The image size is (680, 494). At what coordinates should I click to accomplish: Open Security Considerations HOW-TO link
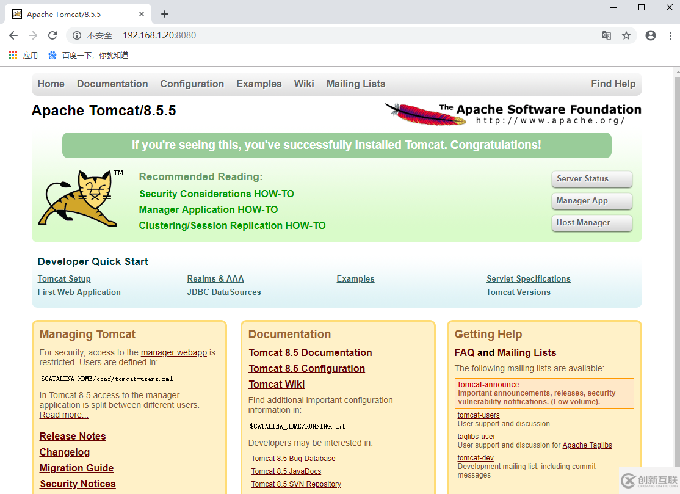click(x=217, y=194)
